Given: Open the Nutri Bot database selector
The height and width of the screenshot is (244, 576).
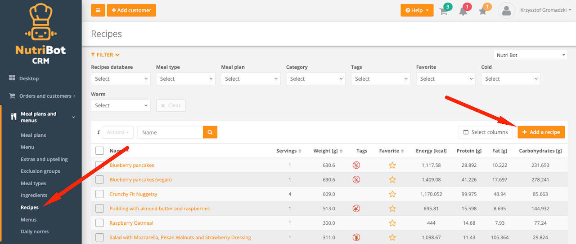Looking at the screenshot, I should tap(531, 55).
